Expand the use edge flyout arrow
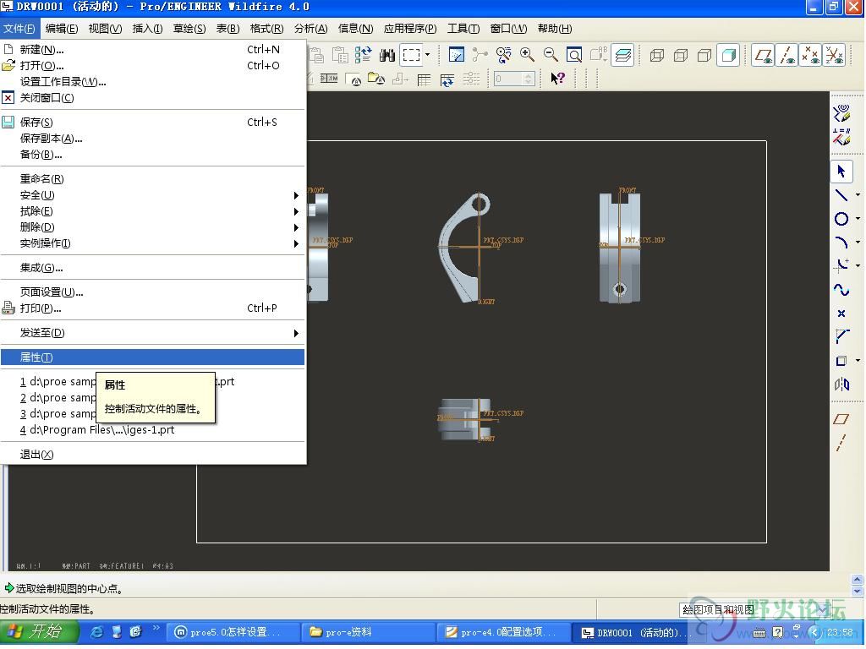The image size is (866, 649). coord(858,361)
